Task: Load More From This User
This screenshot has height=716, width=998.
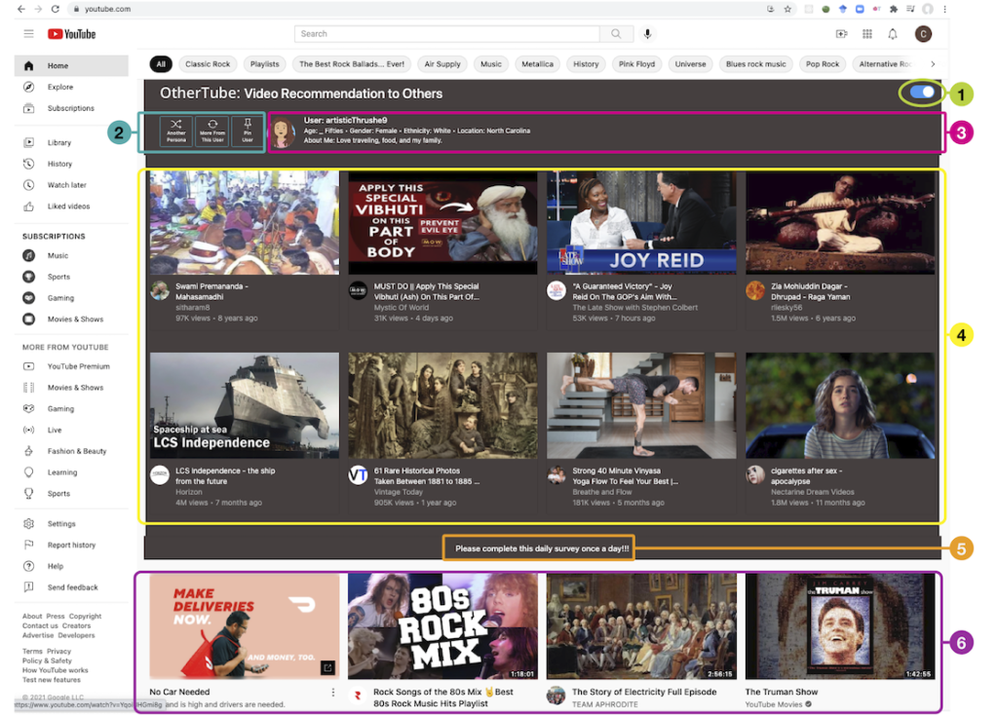Action: pos(212,132)
